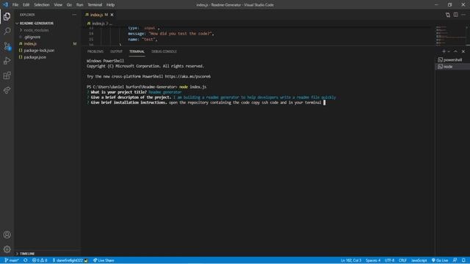Open the Accounts icon in activity bar

[7, 235]
